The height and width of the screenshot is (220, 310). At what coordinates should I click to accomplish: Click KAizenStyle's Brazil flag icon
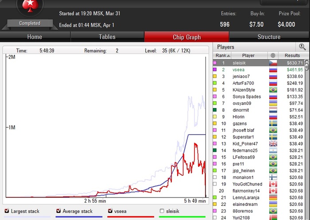coord(273,90)
